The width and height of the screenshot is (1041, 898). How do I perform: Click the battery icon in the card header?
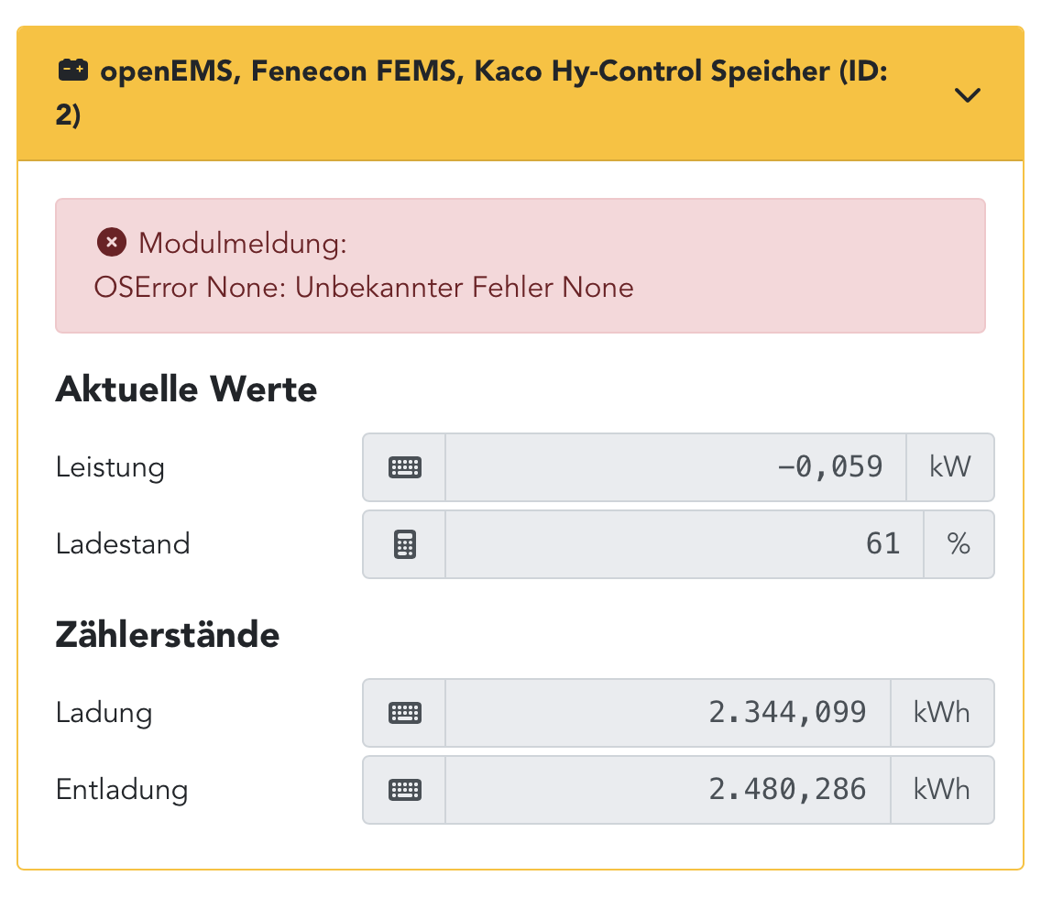tap(72, 71)
